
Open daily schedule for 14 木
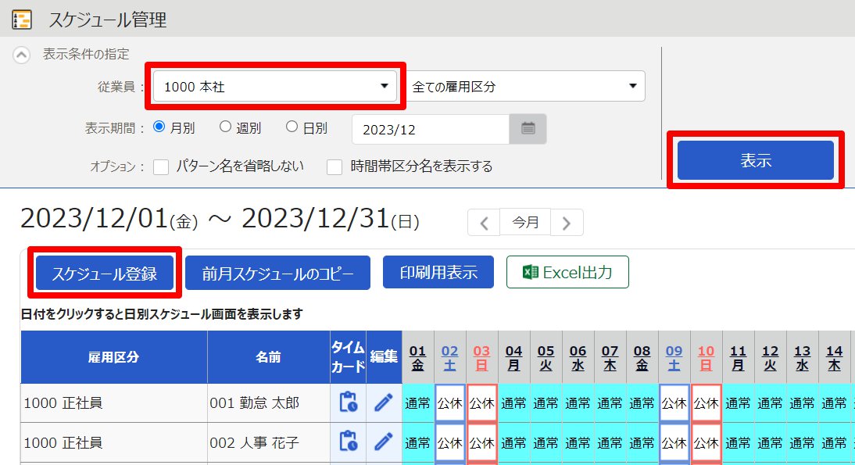[834, 358]
